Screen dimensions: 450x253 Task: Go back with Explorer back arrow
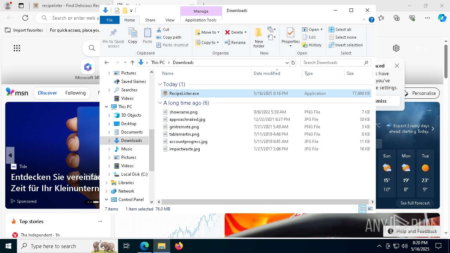tap(107, 63)
